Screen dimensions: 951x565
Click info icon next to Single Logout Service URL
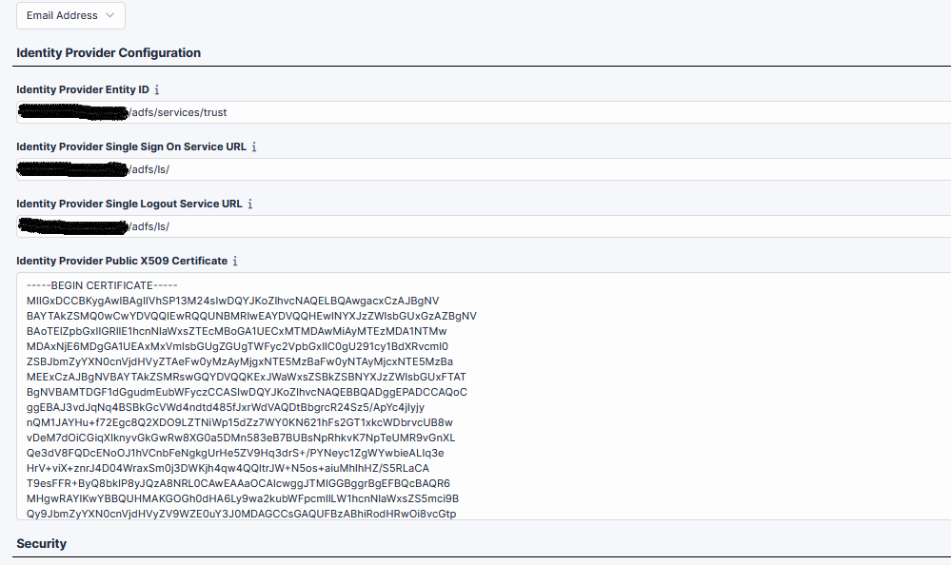coord(249,204)
